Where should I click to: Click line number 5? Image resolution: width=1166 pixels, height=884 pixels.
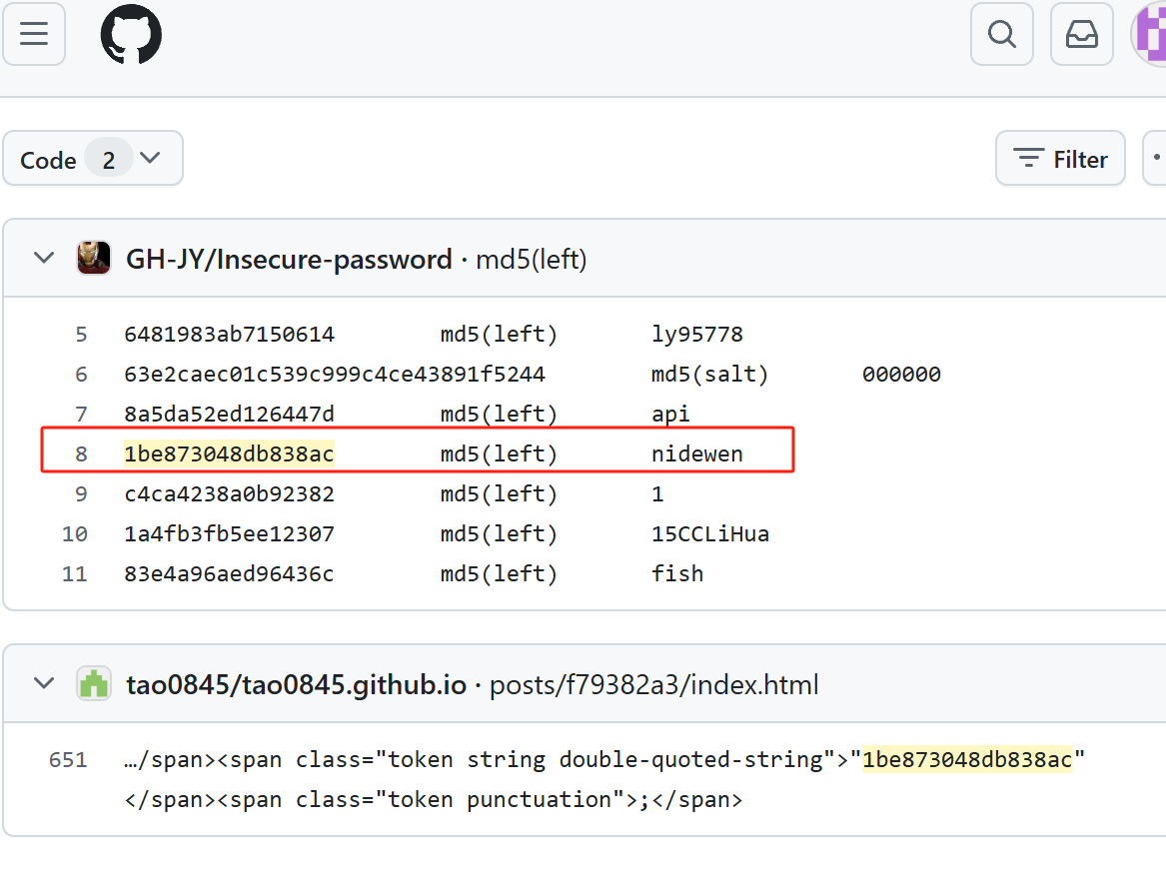tap(81, 335)
